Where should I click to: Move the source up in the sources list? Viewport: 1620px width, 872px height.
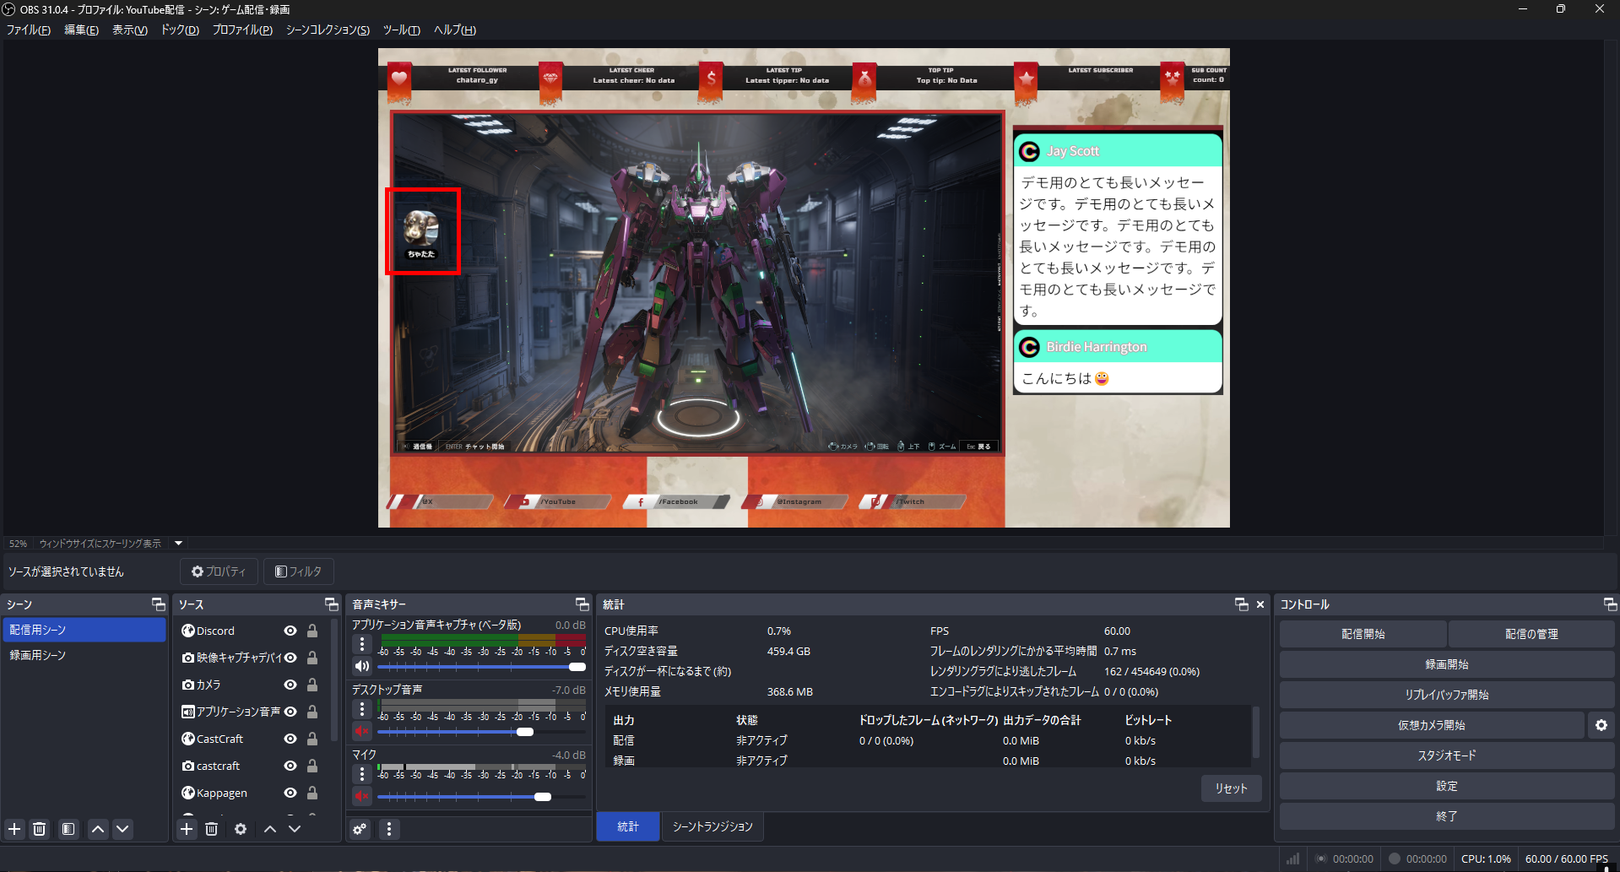[270, 829]
